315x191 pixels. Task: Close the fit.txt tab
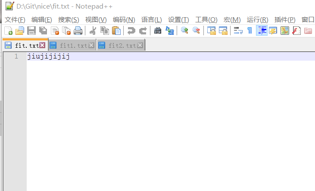(x=42, y=45)
